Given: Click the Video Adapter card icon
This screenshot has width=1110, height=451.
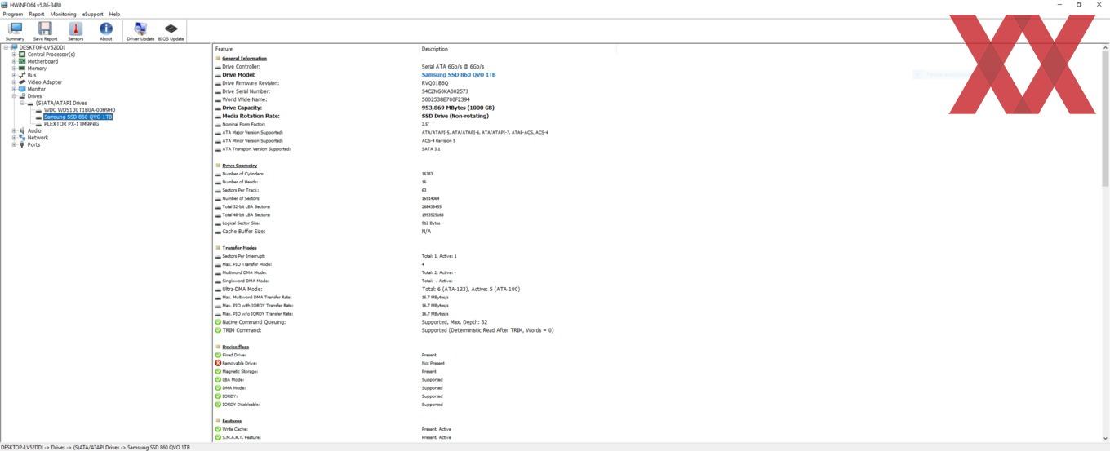Looking at the screenshot, I should 22,82.
